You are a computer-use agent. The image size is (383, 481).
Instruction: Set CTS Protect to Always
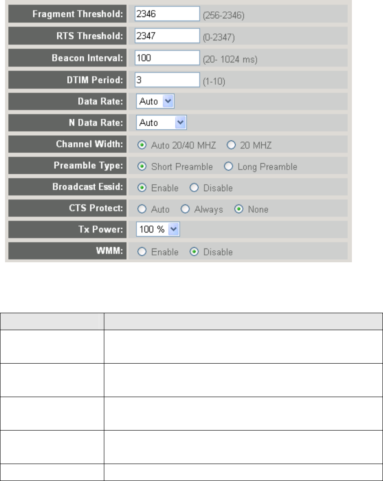(185, 210)
